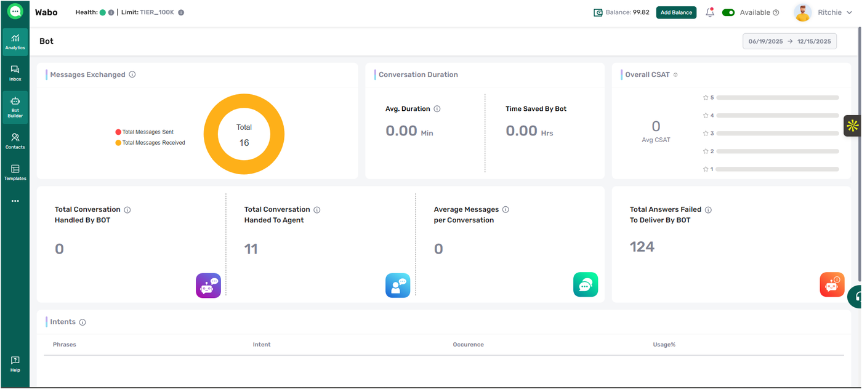Click the wallet Balance icon
The height and width of the screenshot is (389, 862).
(598, 12)
